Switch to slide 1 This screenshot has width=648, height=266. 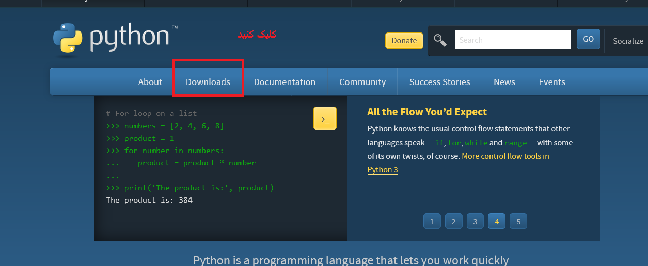click(432, 222)
